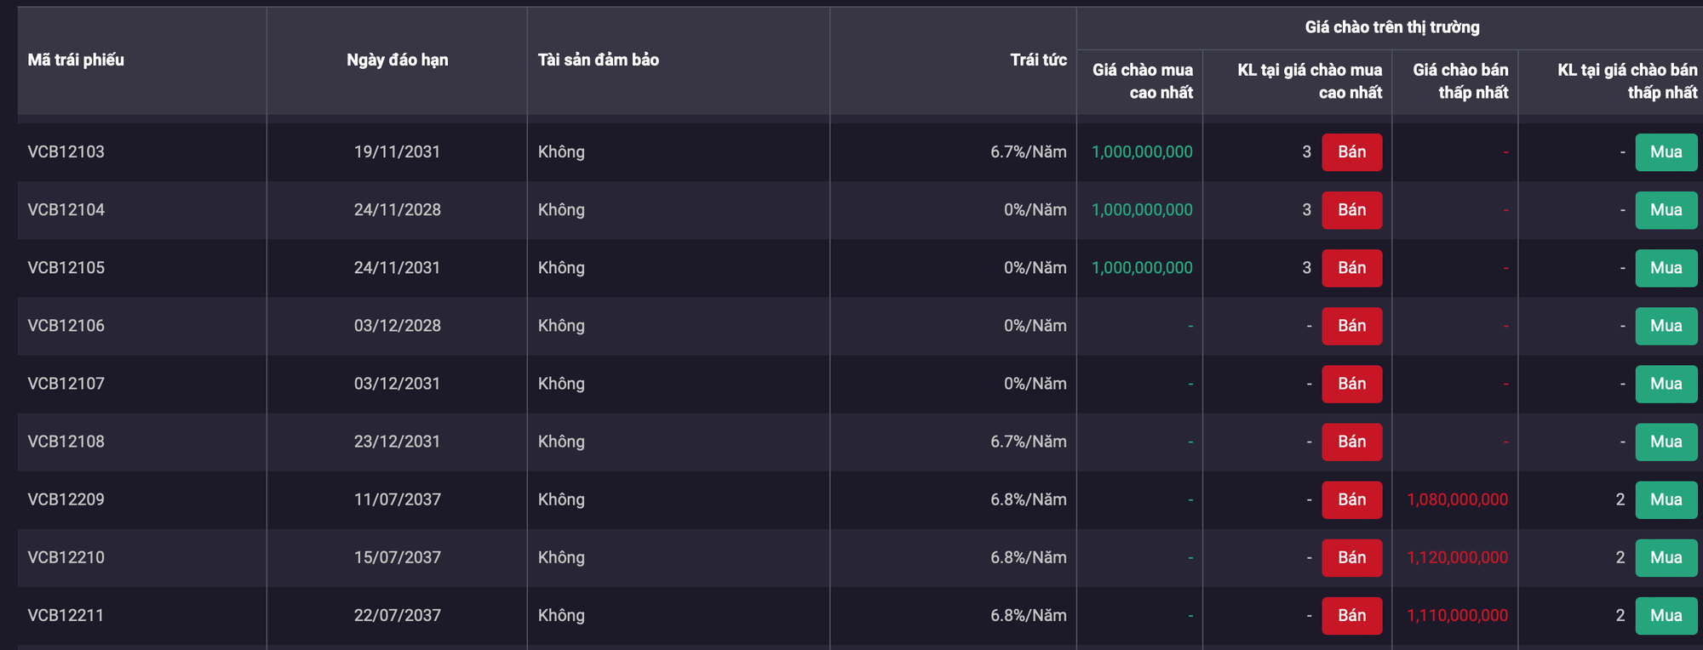Sell bond VCB12104 with Bán

(1351, 210)
